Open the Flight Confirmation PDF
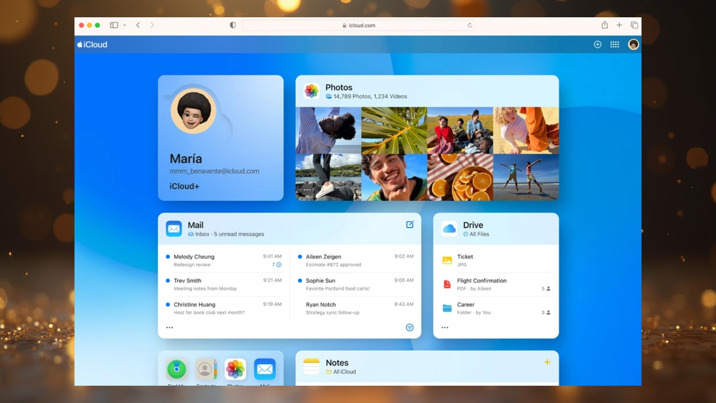Viewport: 716px width, 403px height. click(x=496, y=285)
